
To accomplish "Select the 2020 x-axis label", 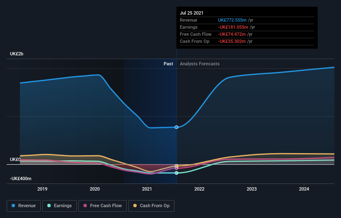I will click(x=95, y=189).
